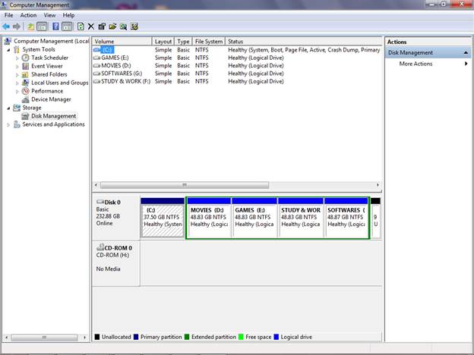The height and width of the screenshot is (355, 474).
Task: Sort by File System column header
Action: [209, 42]
